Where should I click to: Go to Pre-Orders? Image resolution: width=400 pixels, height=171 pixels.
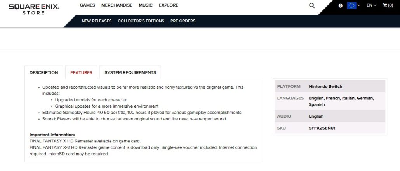[x=183, y=21]
